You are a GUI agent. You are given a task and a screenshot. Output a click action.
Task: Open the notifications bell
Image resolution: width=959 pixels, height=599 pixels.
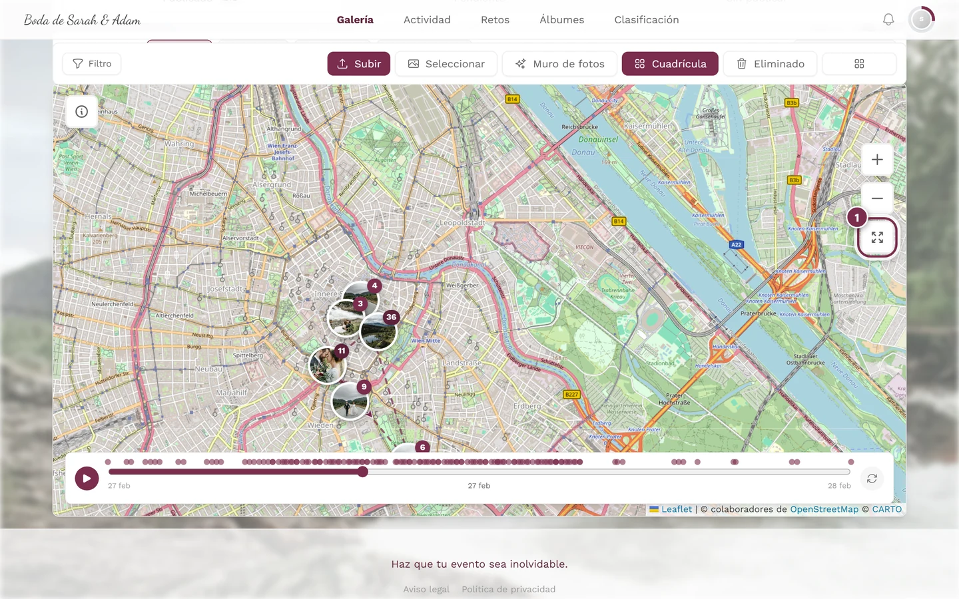pyautogui.click(x=888, y=20)
